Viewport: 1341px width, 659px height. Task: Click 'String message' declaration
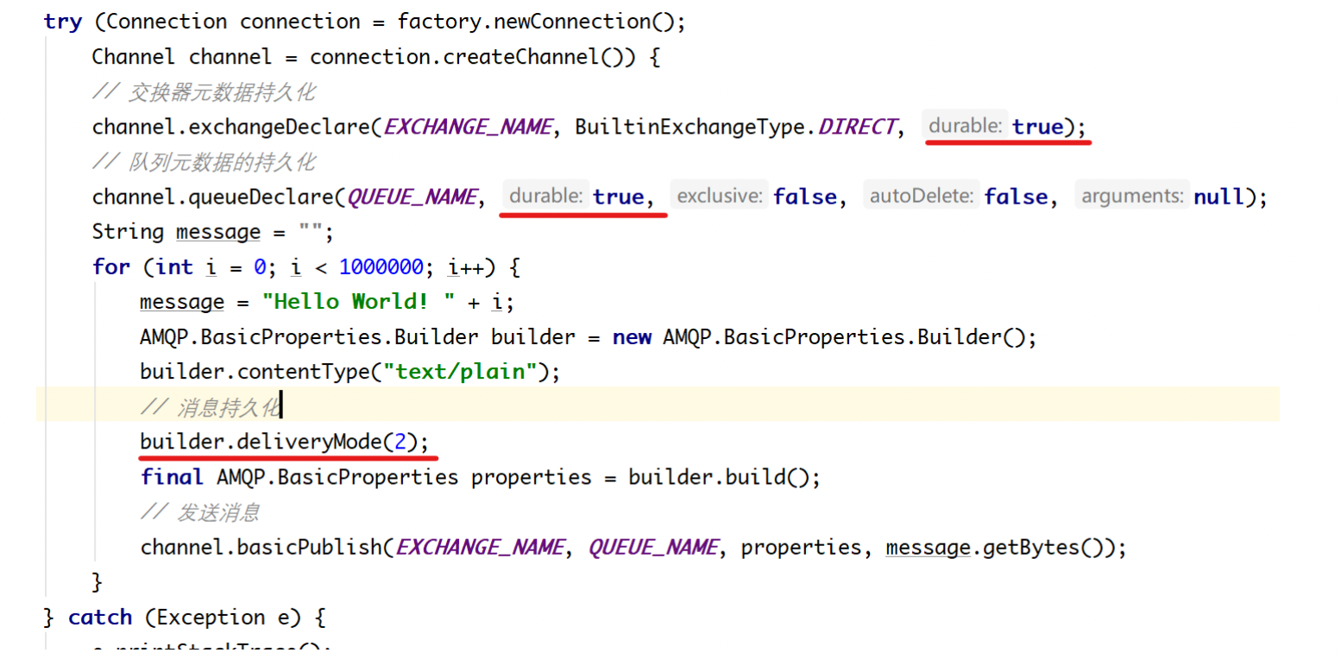176,232
